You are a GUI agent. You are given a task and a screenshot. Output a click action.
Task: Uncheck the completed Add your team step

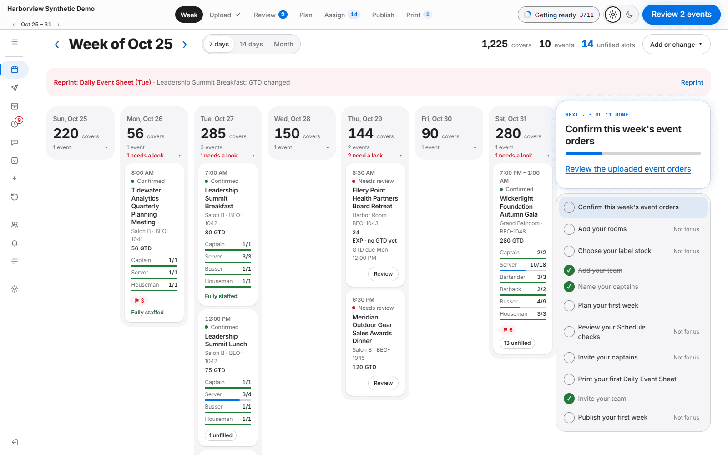pos(569,270)
